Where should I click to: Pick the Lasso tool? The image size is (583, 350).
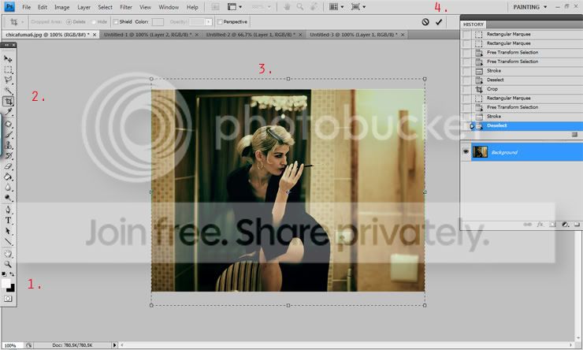9,80
